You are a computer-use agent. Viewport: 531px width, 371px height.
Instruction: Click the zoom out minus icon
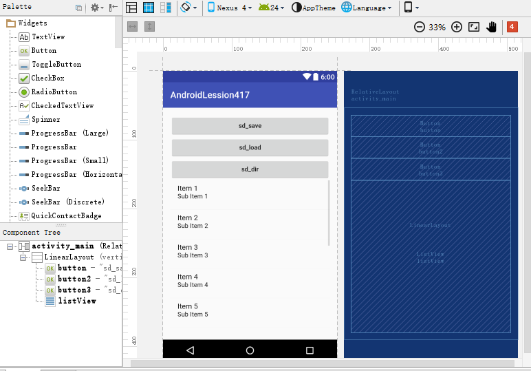[420, 27]
